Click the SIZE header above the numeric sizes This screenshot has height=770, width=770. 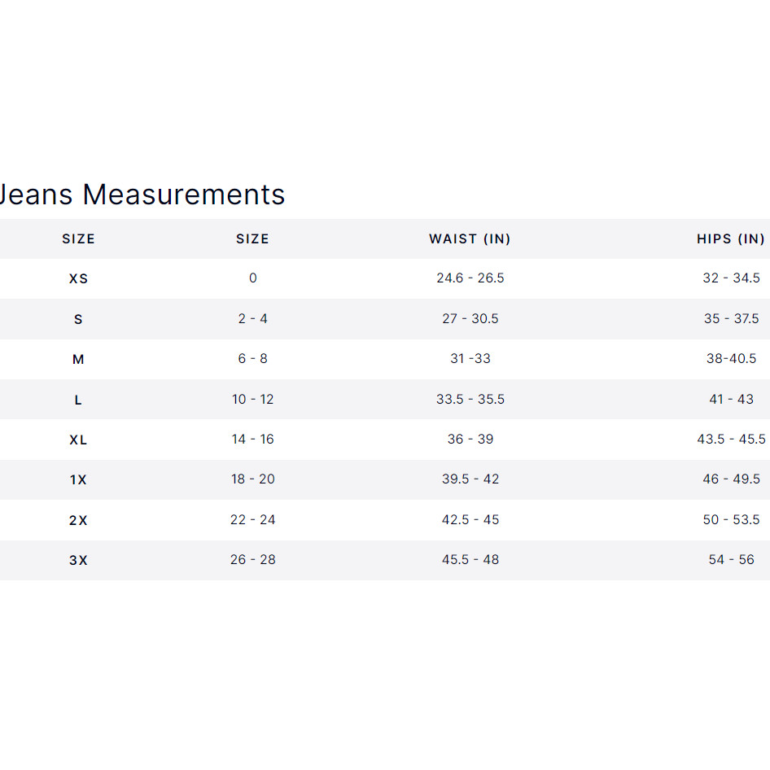click(x=252, y=239)
